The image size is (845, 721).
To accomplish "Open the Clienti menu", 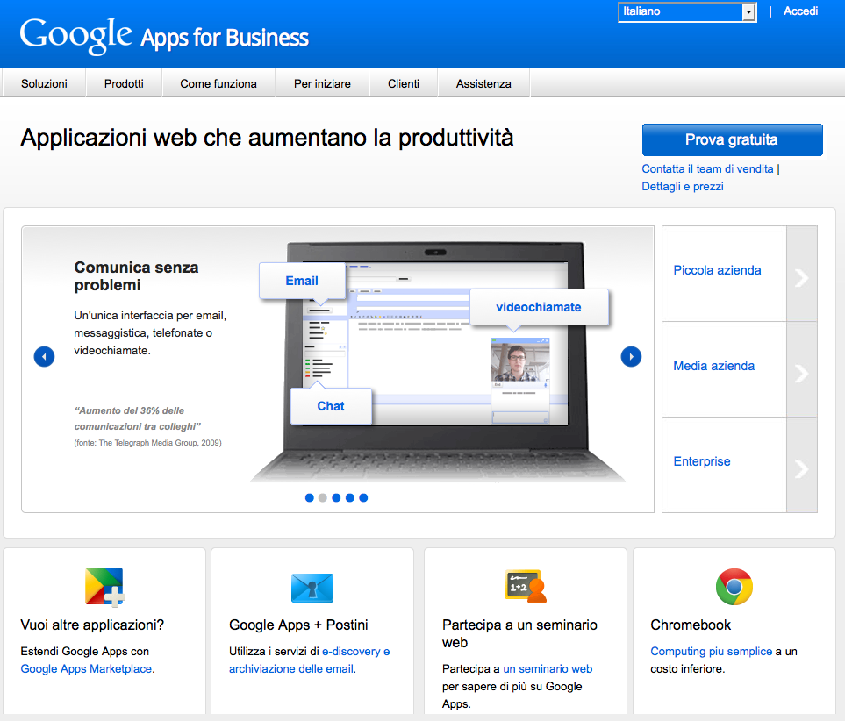I will 404,83.
